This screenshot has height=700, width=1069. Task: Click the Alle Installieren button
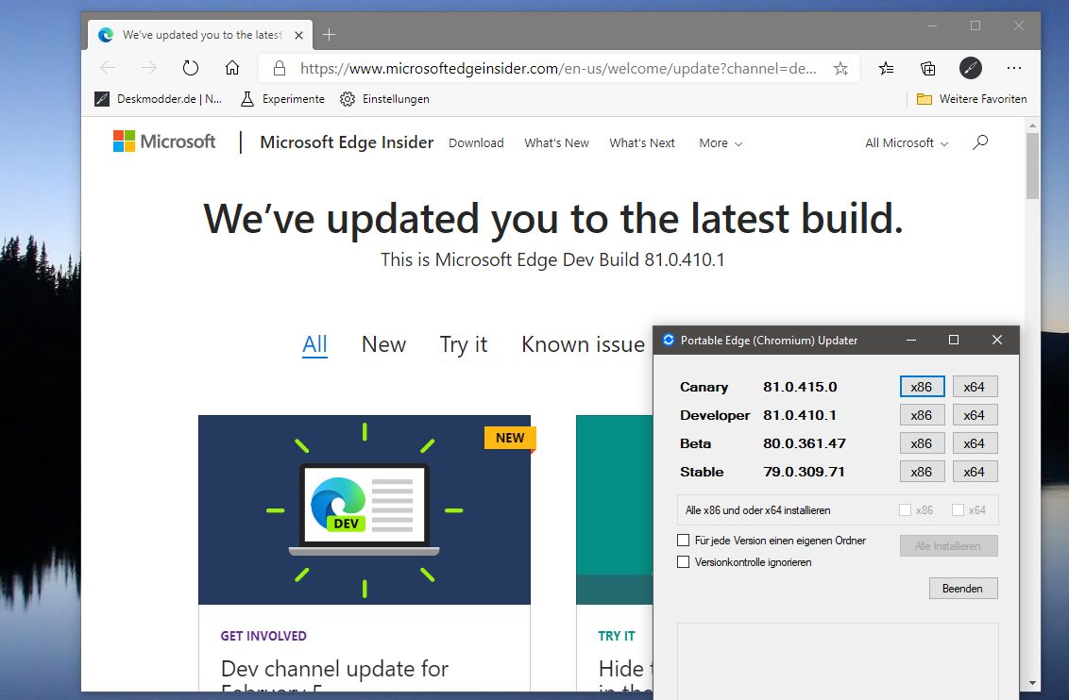948,546
